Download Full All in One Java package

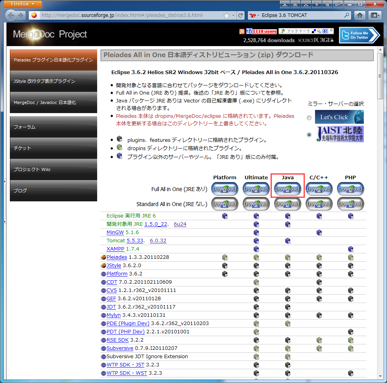coord(287,189)
